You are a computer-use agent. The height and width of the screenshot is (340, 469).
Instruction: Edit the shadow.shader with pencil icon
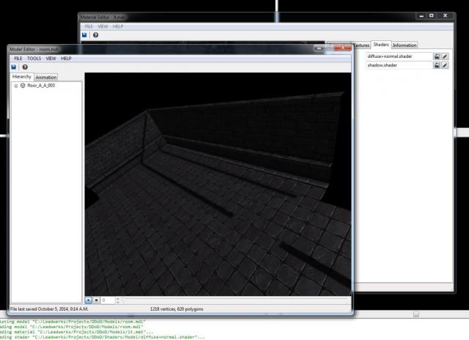[x=445, y=65]
